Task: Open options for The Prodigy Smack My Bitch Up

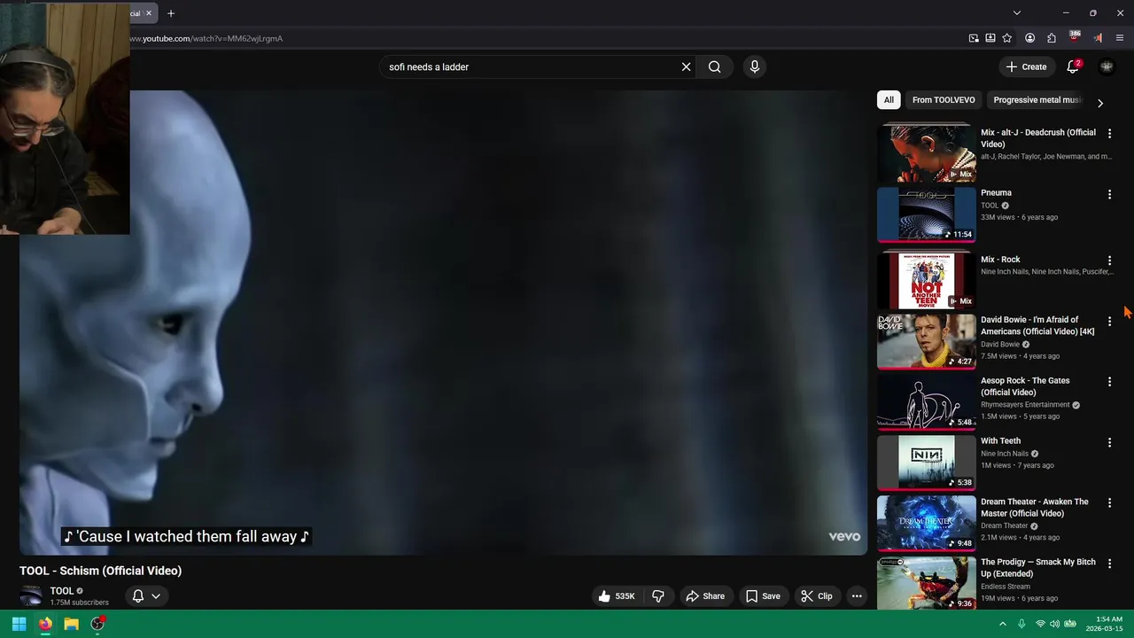Action: 1109,564
